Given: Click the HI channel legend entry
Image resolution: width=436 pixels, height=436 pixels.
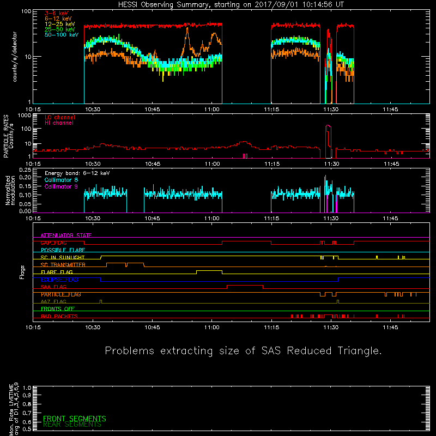Looking at the screenshot, I should (59, 123).
